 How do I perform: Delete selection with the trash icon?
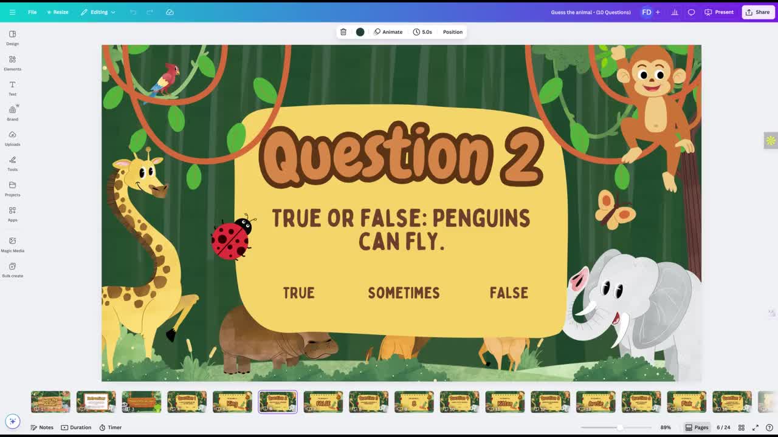343,32
